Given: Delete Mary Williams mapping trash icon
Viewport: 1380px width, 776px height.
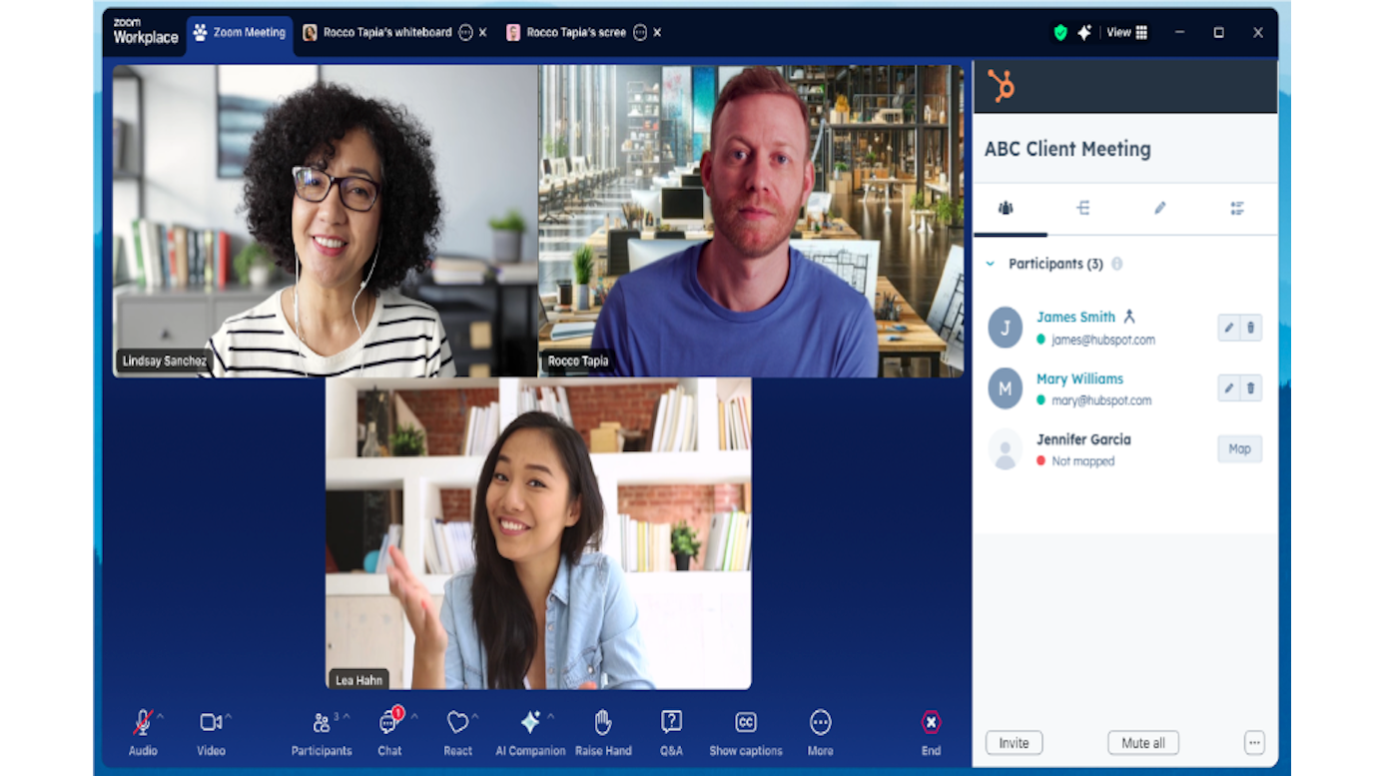Looking at the screenshot, I should (x=1251, y=388).
